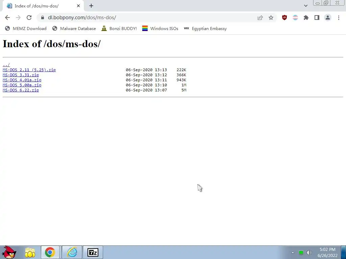Open the Start menu red bird icon
The height and width of the screenshot is (259, 346).
coord(9,252)
